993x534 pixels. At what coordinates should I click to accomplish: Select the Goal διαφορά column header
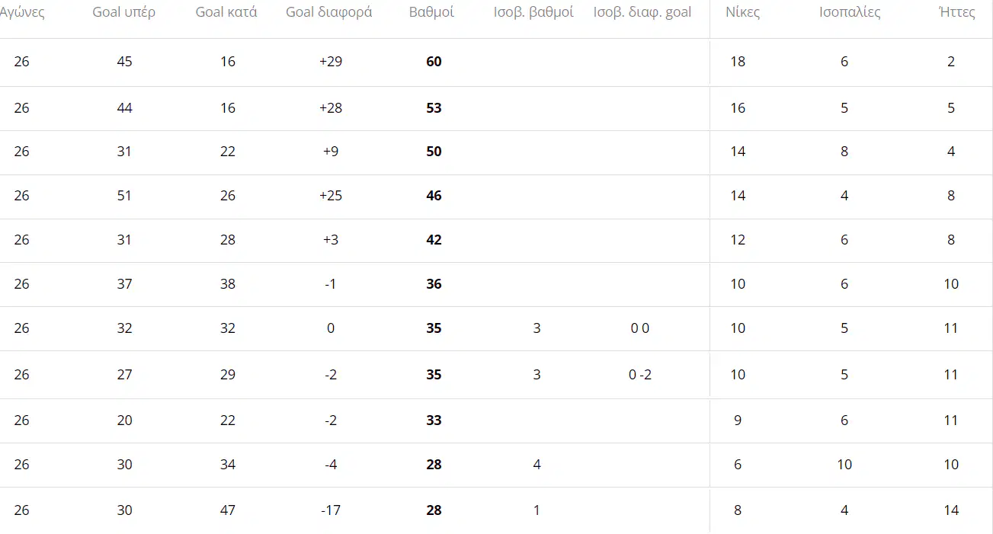[329, 13]
